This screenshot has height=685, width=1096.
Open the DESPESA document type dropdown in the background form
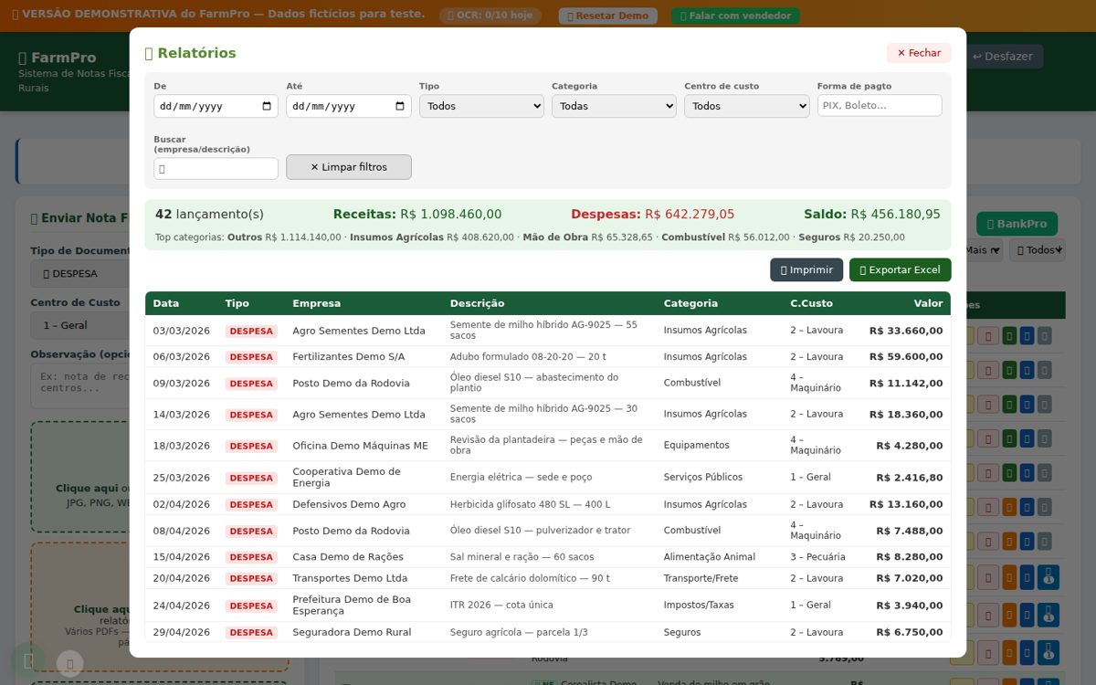tap(80, 273)
